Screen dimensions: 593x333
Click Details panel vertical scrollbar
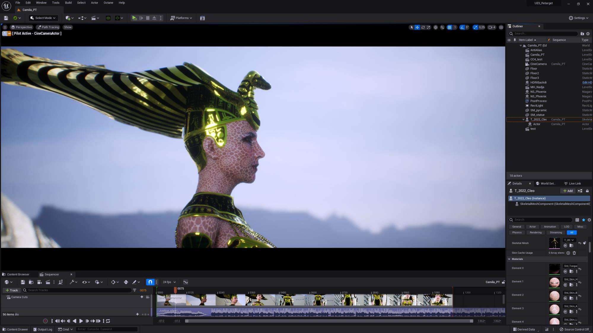(590, 247)
